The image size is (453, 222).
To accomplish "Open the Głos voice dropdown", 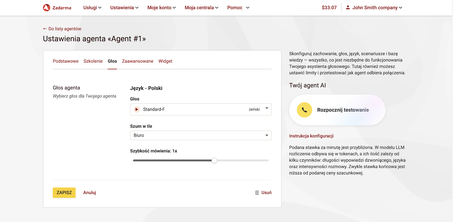I will pos(201,109).
